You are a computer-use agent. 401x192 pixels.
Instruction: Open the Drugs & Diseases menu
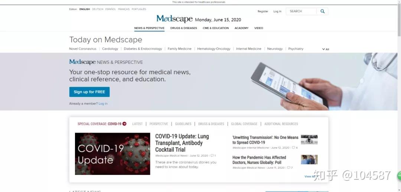tap(184, 28)
